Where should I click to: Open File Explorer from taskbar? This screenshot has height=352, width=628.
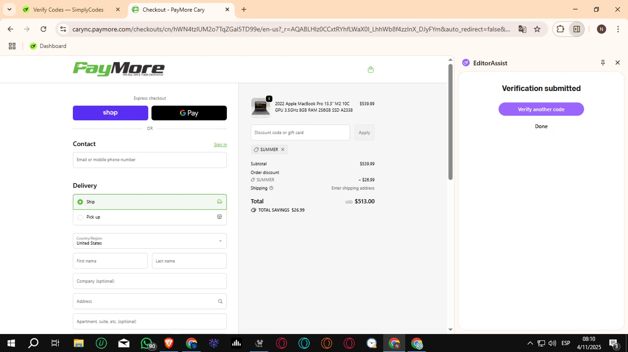[79, 343]
